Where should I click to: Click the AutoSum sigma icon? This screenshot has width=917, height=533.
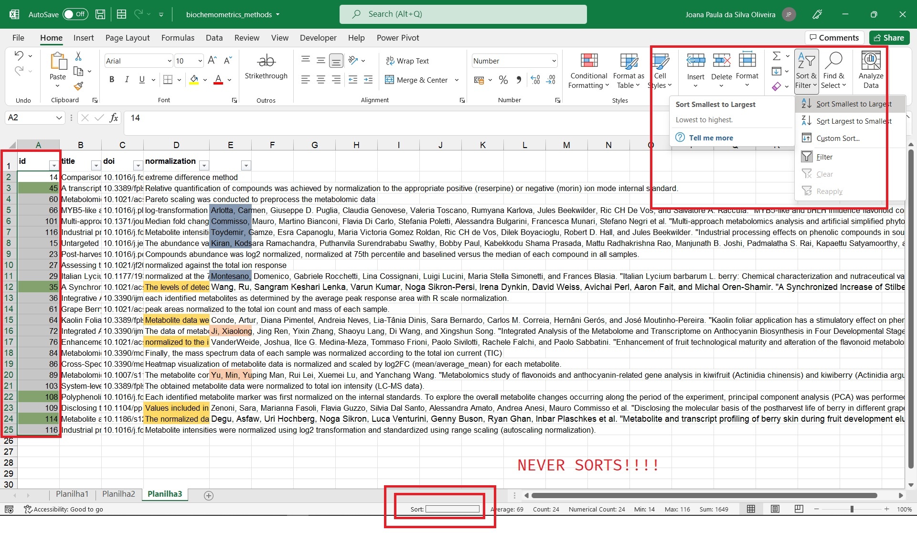(x=777, y=56)
